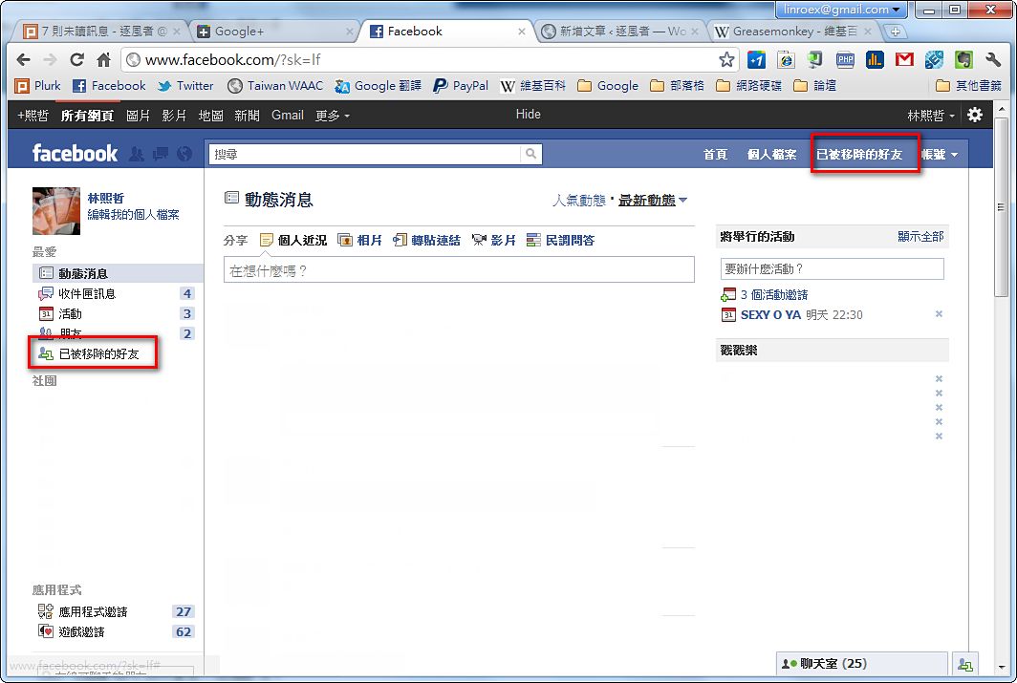
Task: Dismiss the SEXY O YA event
Action: click(x=939, y=313)
